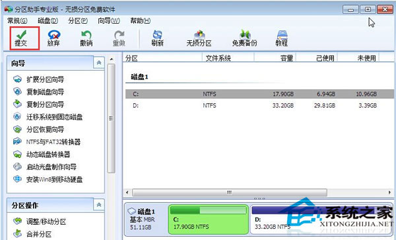Click the 启动光盘制作向导 disc icon
The width and height of the screenshot is (396, 240).
[x=17, y=167]
